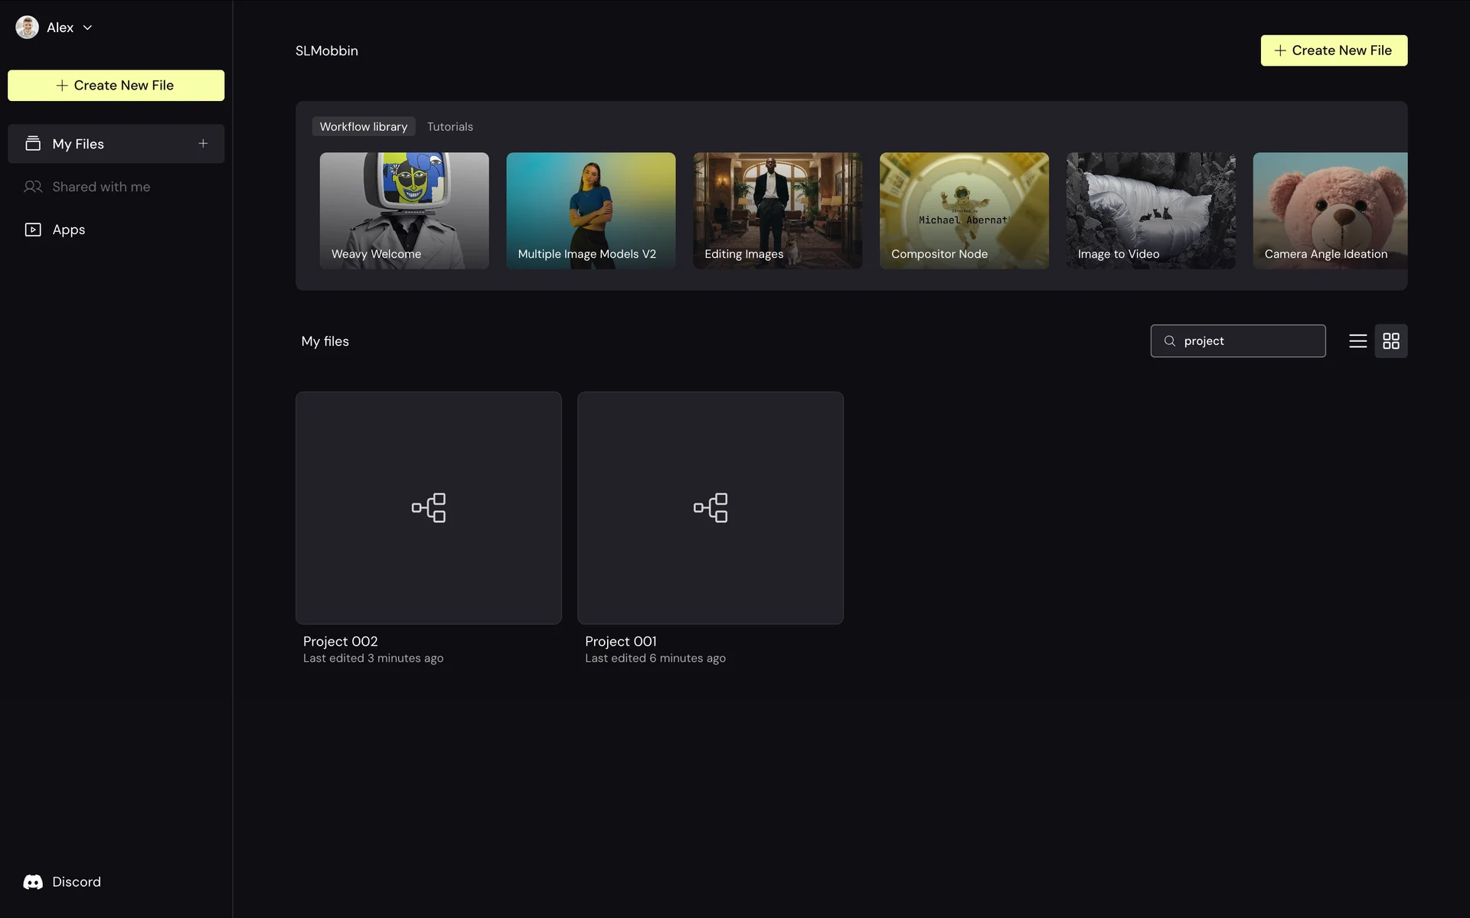Click the plus icon beside My Files
Screen dimensions: 1470x918
pyautogui.click(x=203, y=144)
